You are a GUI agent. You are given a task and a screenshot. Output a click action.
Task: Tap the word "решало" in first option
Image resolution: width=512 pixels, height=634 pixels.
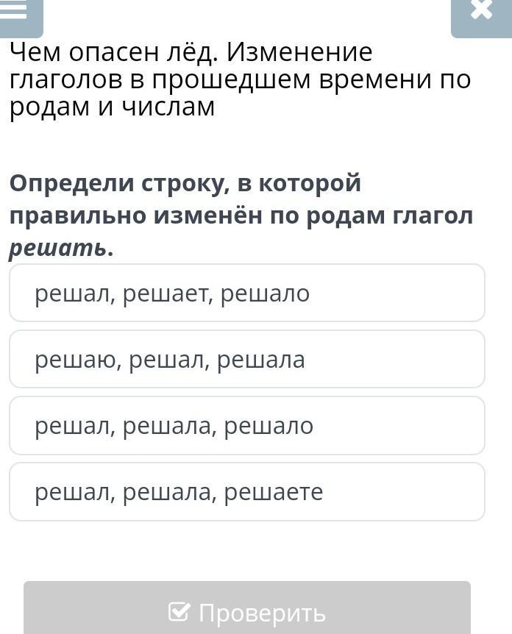(266, 293)
